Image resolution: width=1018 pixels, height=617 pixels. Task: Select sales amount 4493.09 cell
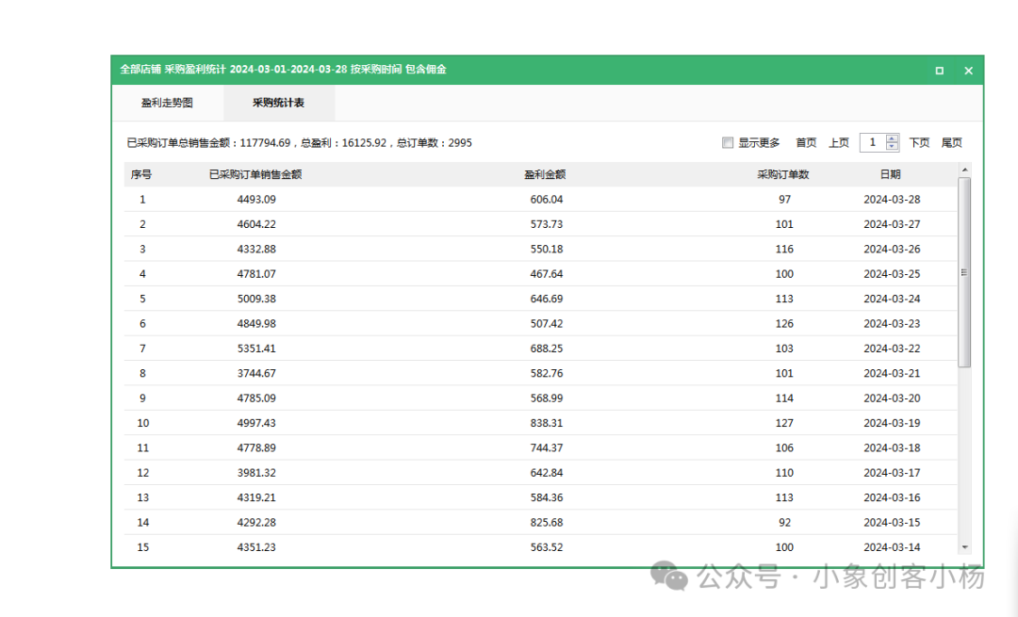pyautogui.click(x=256, y=200)
